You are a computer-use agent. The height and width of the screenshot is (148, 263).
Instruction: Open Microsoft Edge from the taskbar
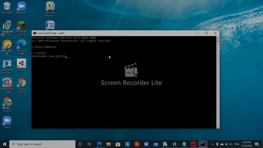(99, 144)
